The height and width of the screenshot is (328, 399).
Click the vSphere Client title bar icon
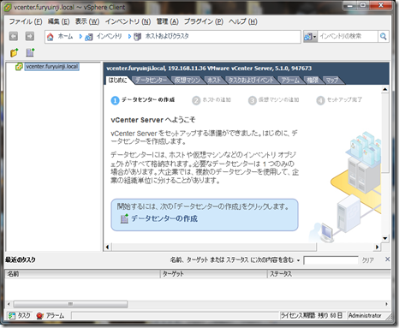(8, 8)
